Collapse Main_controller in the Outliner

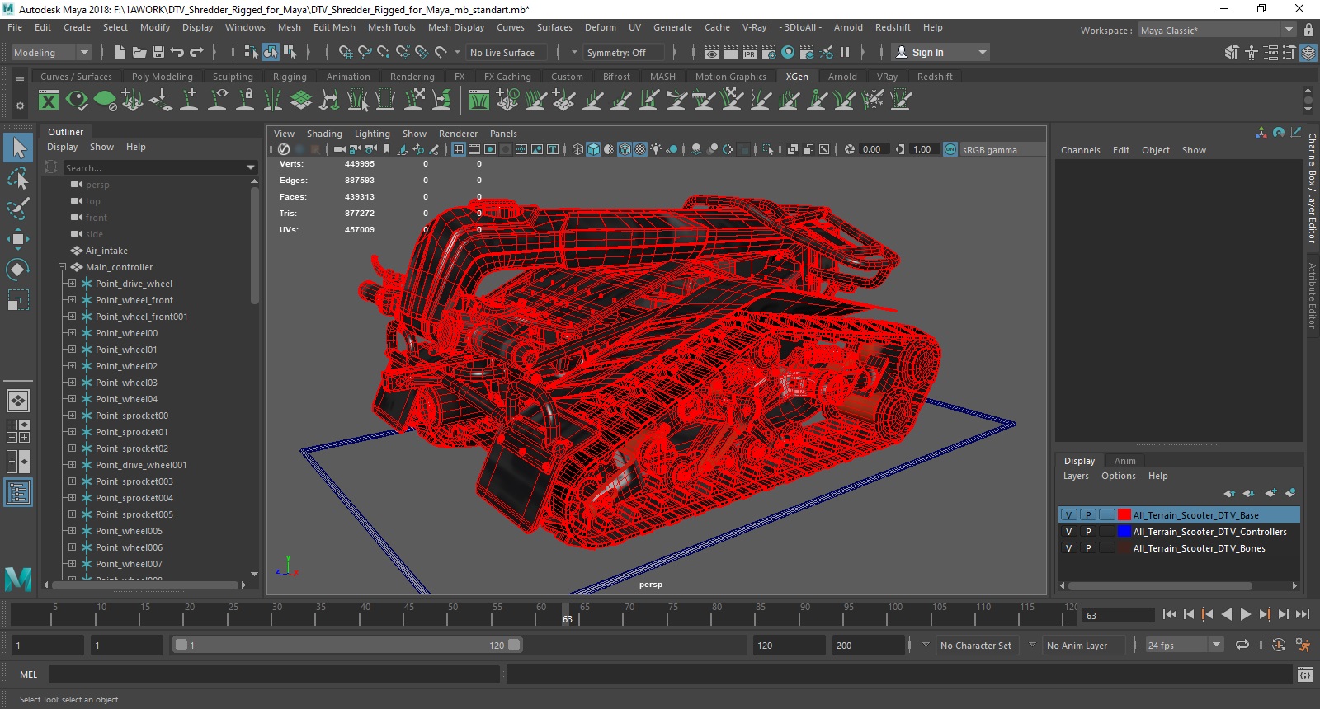click(x=62, y=267)
